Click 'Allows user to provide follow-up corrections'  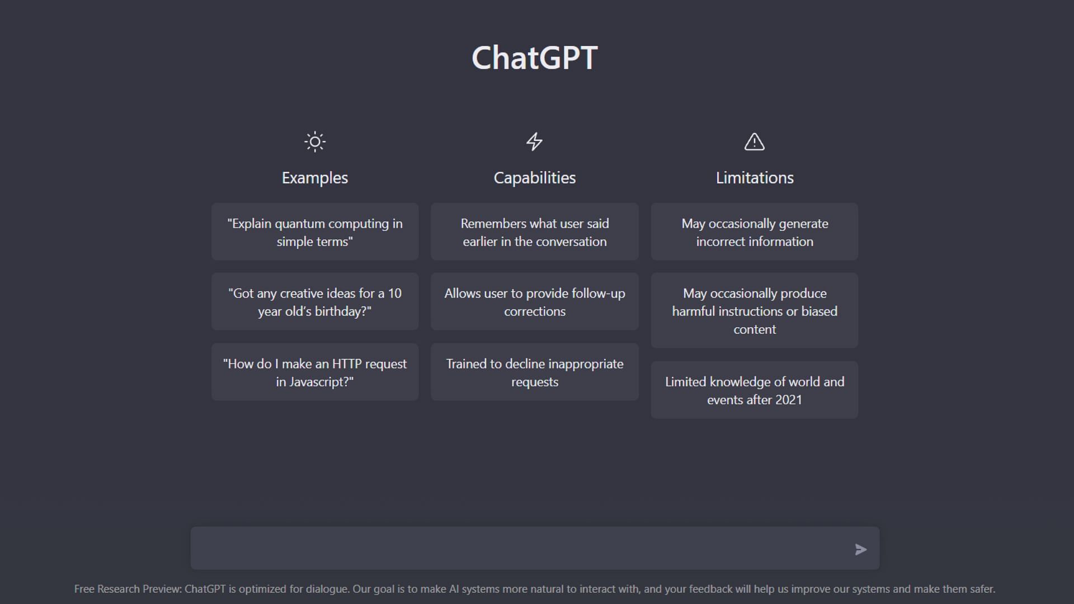pyautogui.click(x=535, y=301)
